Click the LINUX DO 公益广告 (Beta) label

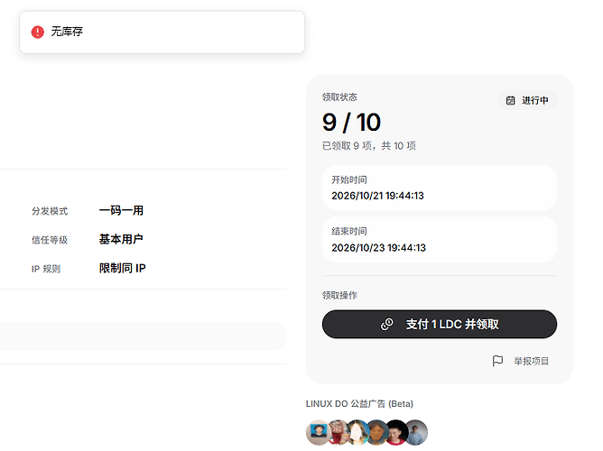click(359, 404)
